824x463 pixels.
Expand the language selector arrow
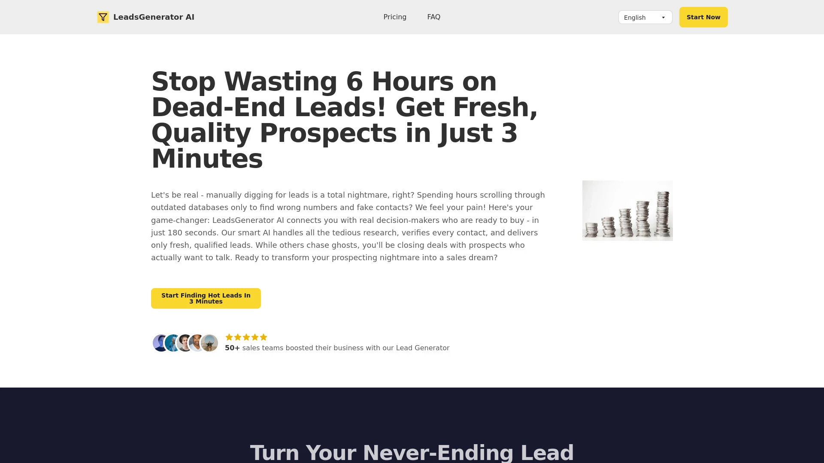[x=663, y=17]
